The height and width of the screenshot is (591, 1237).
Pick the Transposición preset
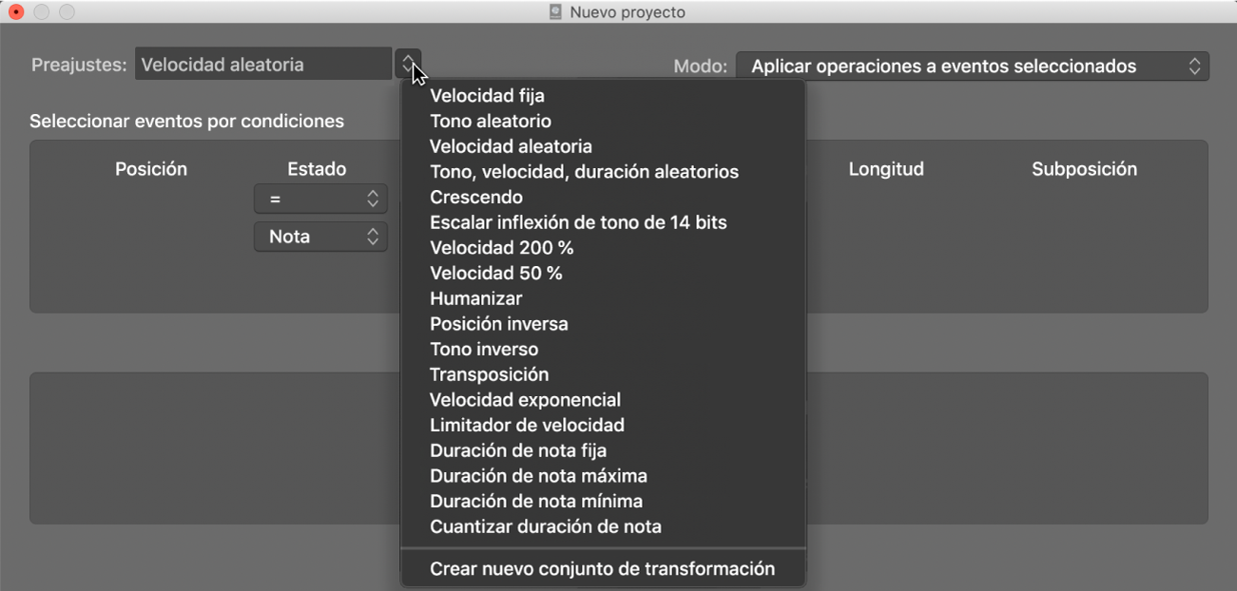(x=489, y=374)
